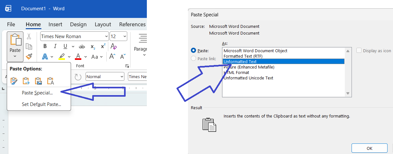This screenshot has height=154, width=393.
Task: Select Unformatted Text list entry
Action: click(x=283, y=61)
